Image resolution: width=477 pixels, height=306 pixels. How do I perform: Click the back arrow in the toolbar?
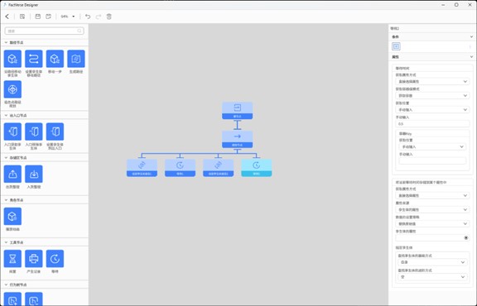(7, 17)
